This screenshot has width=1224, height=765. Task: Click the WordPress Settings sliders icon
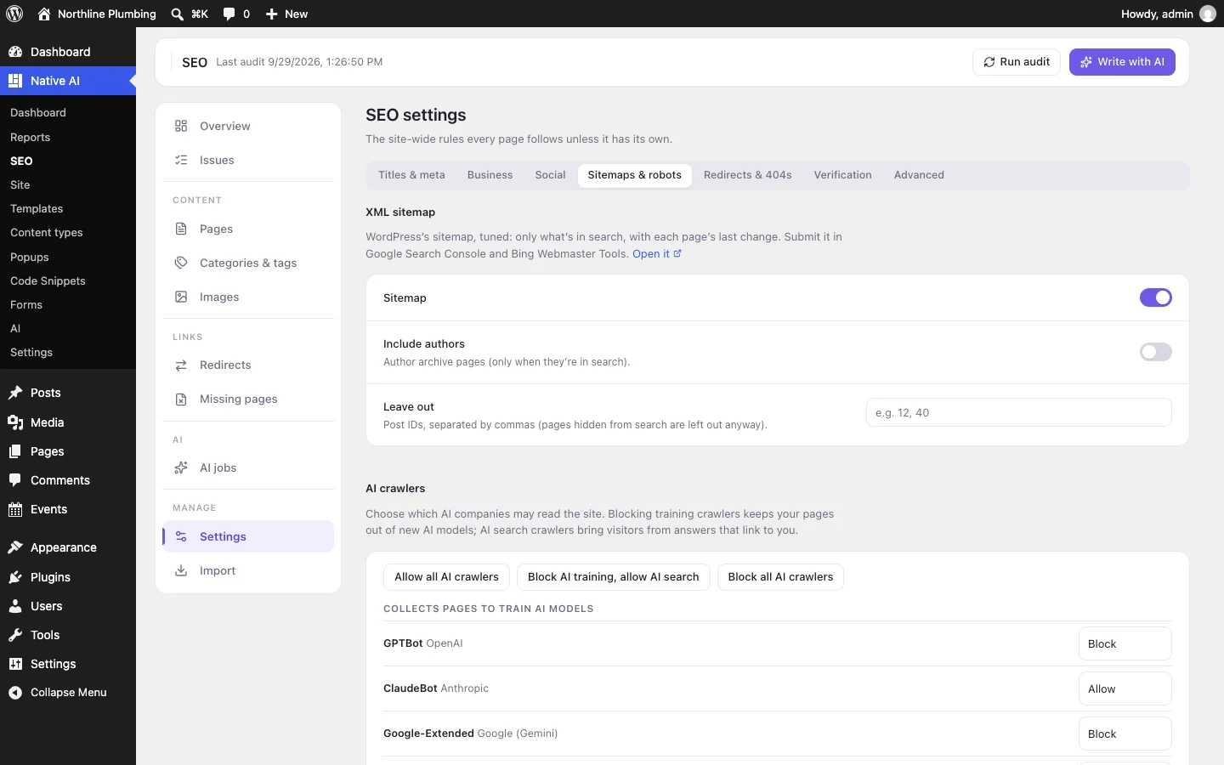(15, 664)
